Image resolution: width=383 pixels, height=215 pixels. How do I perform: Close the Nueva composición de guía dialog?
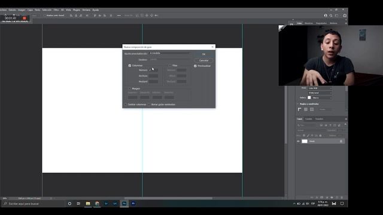pyautogui.click(x=212, y=47)
